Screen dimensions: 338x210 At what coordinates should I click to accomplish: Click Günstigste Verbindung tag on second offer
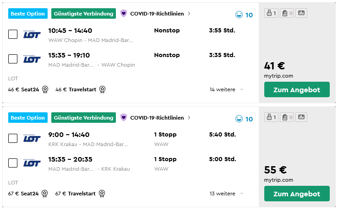pos(83,118)
